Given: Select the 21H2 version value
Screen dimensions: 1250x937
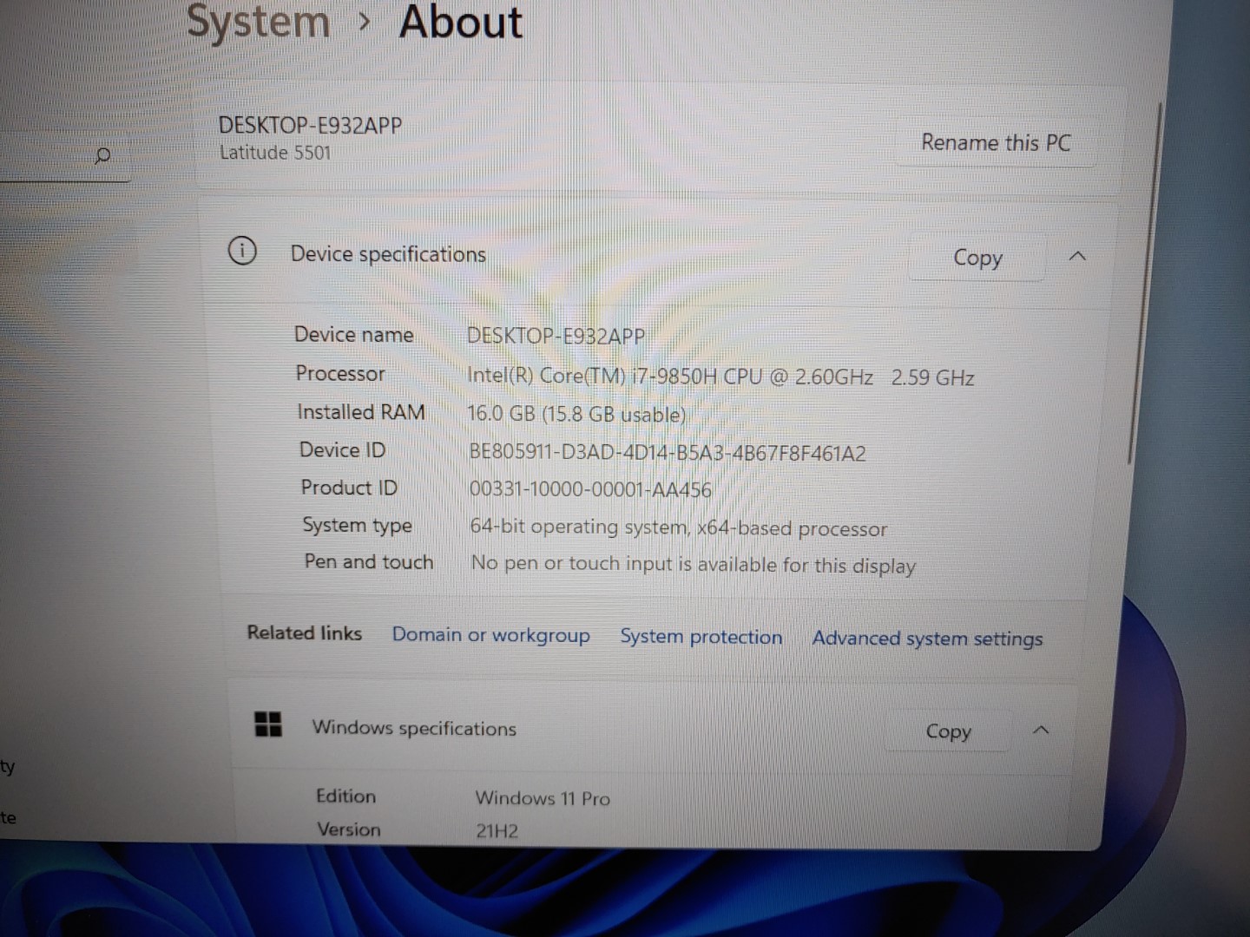Looking at the screenshot, I should 497,831.
